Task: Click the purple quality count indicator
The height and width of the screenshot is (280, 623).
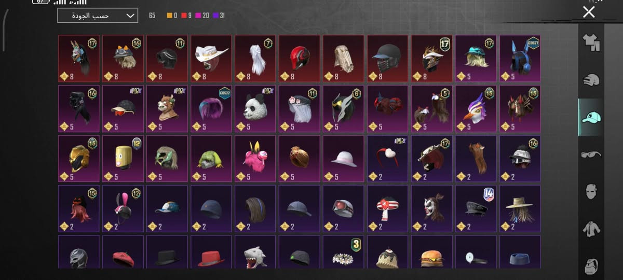Action: click(219, 16)
